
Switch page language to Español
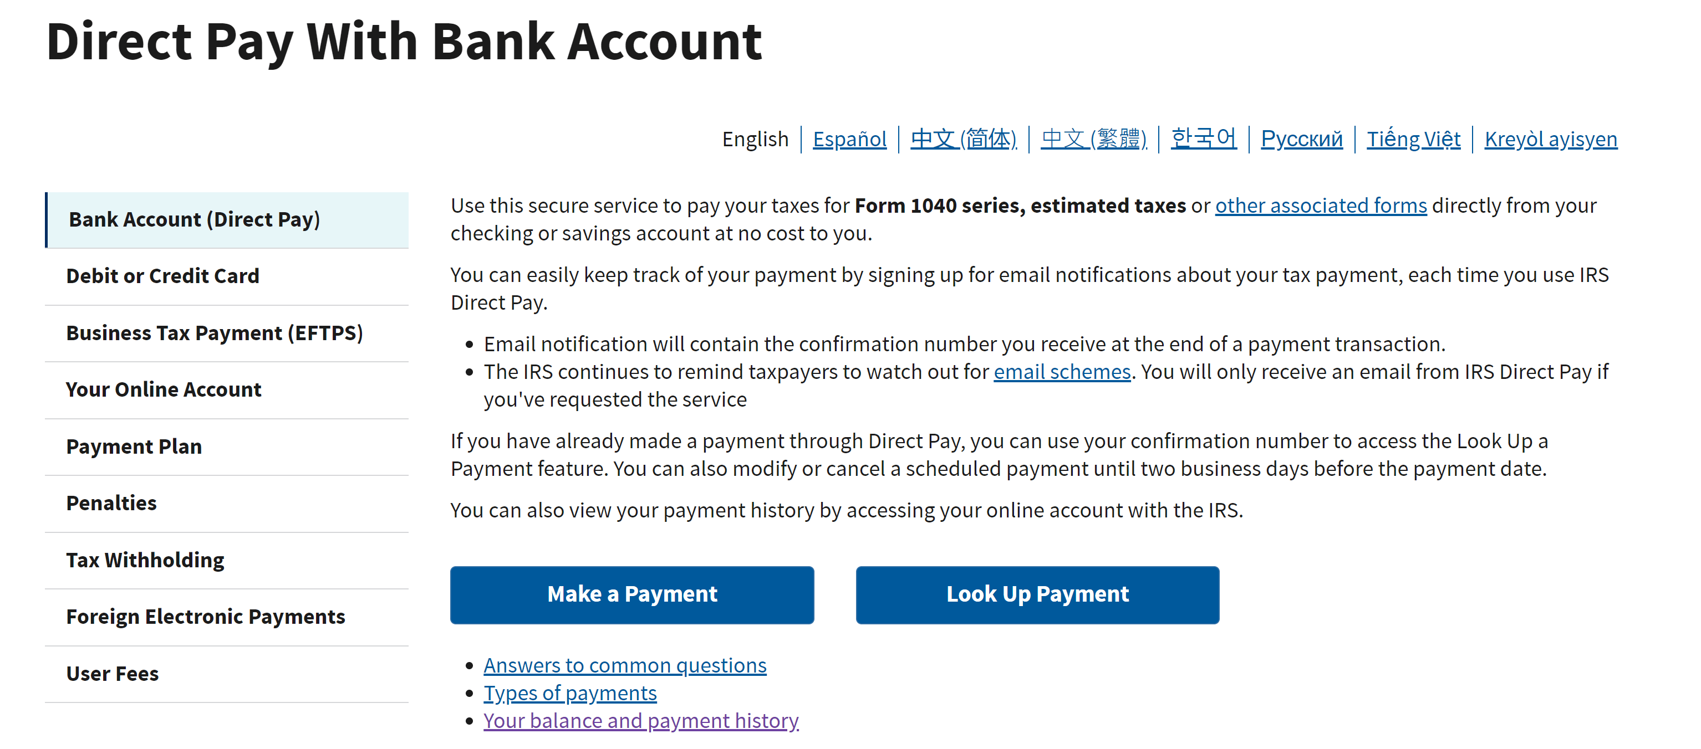[x=850, y=138]
